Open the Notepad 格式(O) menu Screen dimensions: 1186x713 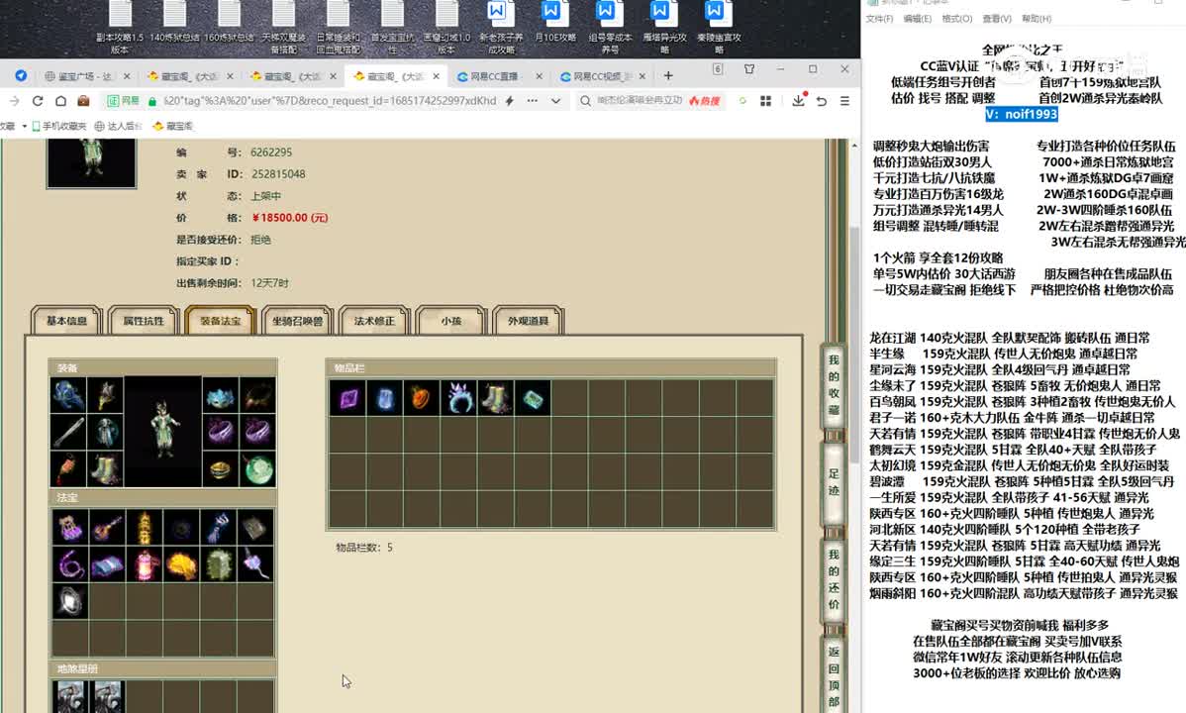pyautogui.click(x=956, y=19)
